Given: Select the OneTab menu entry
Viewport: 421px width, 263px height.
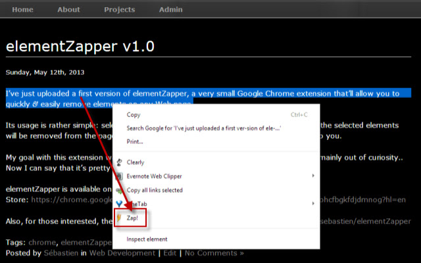Looking at the screenshot, I should point(216,204).
